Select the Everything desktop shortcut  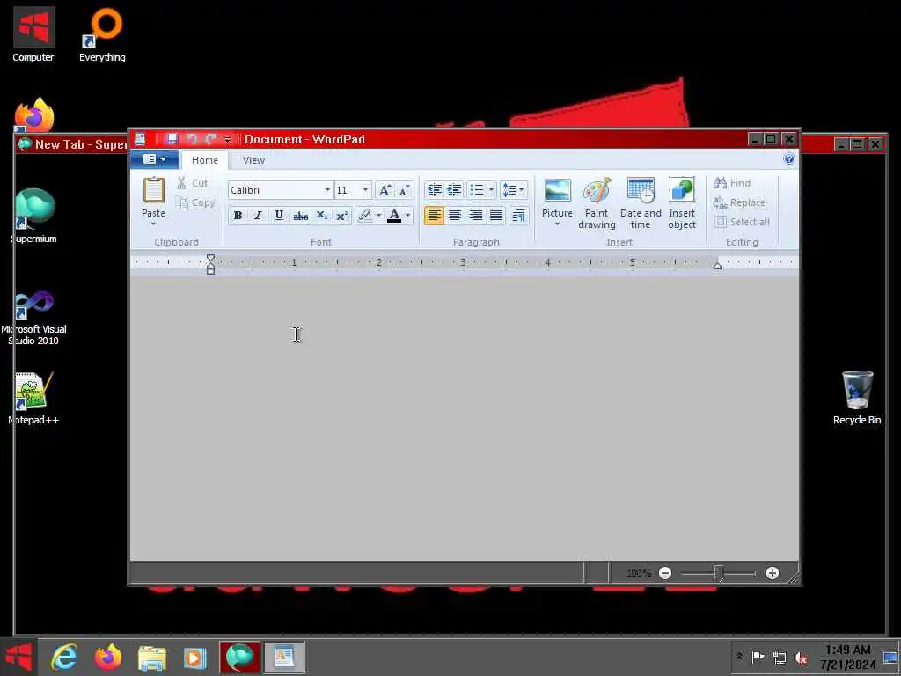tap(102, 35)
